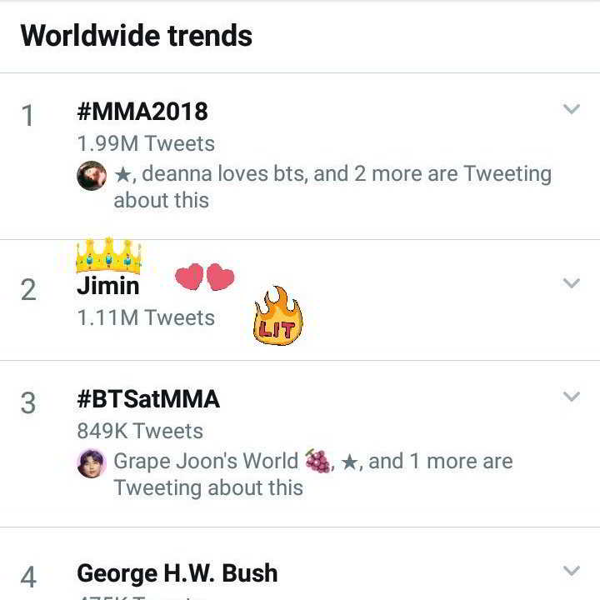Open the #MMA2018 trend
The height and width of the screenshot is (600, 600).
142,112
